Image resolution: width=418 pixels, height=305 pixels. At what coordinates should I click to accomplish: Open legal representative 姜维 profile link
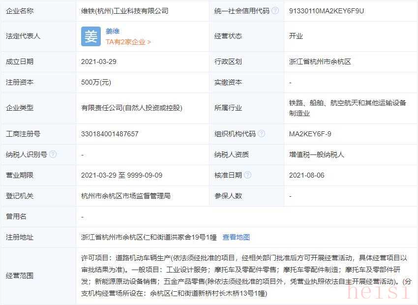pyautogui.click(x=113, y=31)
